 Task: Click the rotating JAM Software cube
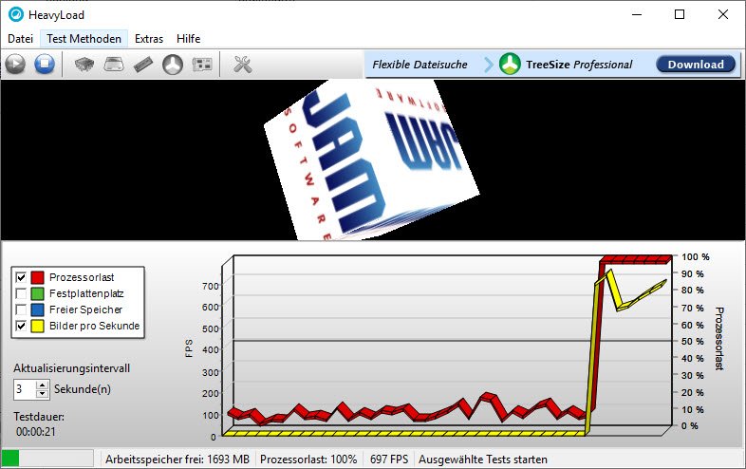click(x=370, y=160)
